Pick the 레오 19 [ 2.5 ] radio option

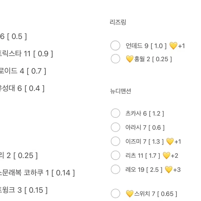pyautogui.click(x=115, y=169)
